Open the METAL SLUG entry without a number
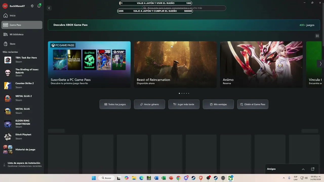324x182 pixels. pos(22,111)
